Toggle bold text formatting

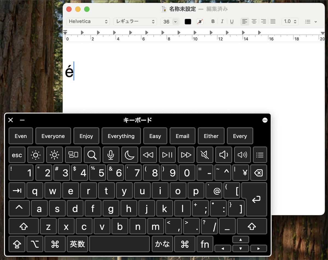click(x=213, y=22)
